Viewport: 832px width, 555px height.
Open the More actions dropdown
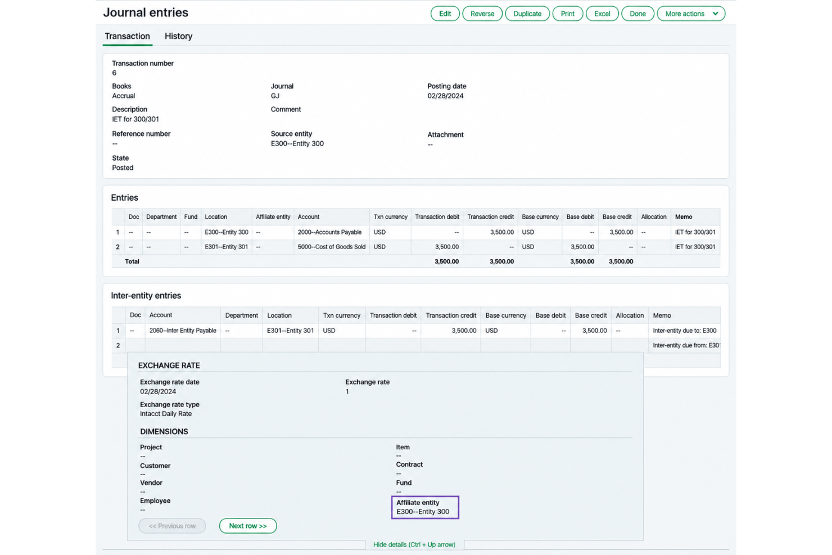[691, 13]
